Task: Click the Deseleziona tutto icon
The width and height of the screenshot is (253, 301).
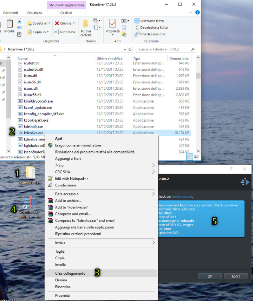Action: tap(137, 27)
